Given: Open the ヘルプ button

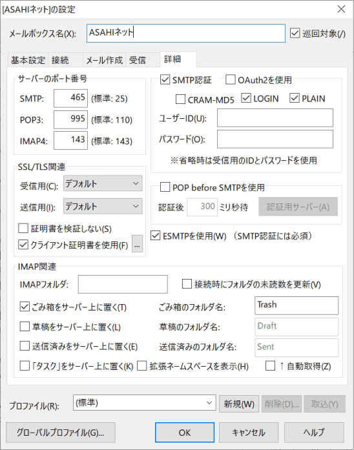Looking at the screenshot, I should point(314,432).
